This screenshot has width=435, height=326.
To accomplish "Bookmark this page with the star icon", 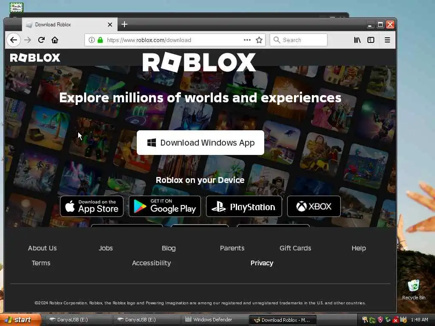I will click(259, 40).
